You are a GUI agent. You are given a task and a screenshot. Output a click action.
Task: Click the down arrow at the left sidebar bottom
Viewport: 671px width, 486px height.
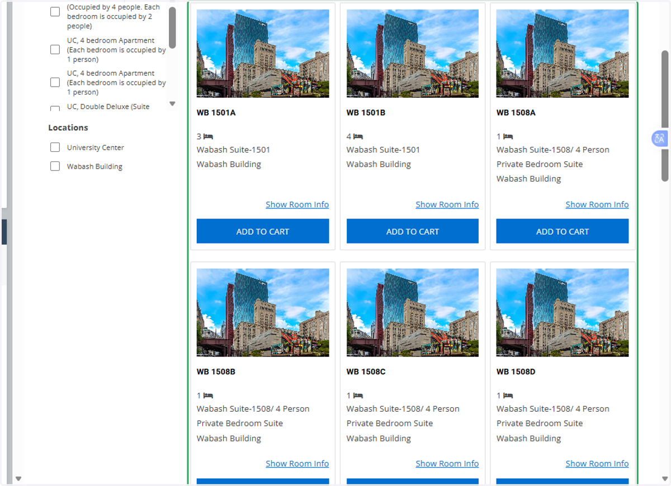[x=18, y=479]
